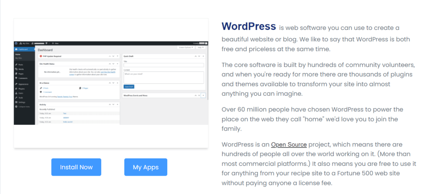426x194 pixels.
Task: Select Dashboard in the preview sidebar
Action: 25,49
